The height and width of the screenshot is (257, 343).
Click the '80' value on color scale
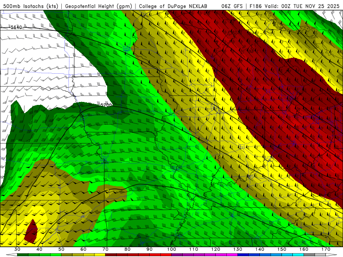click(127, 249)
